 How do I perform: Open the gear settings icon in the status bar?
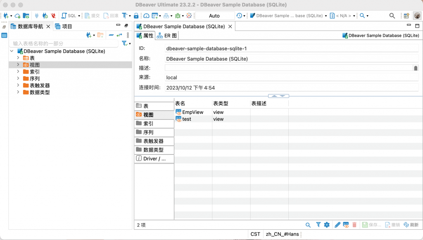tap(327, 225)
